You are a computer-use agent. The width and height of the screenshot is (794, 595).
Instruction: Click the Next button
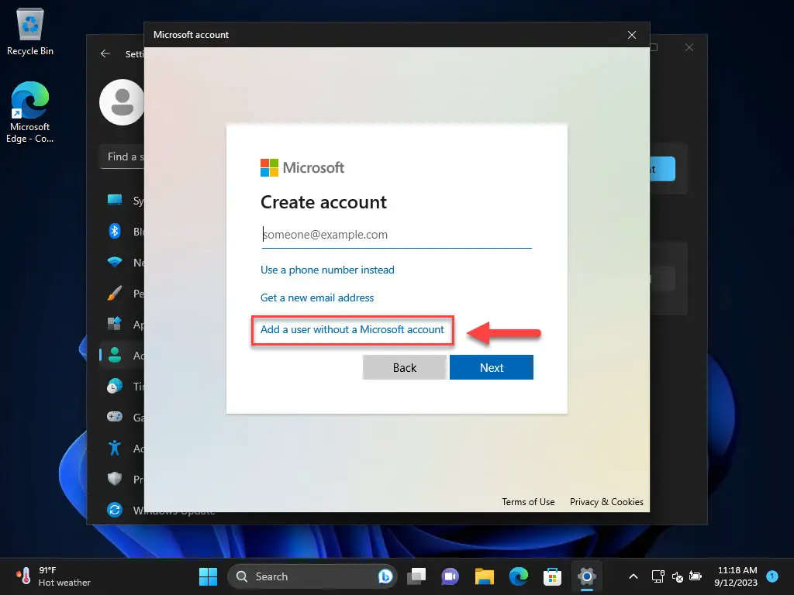[491, 367]
